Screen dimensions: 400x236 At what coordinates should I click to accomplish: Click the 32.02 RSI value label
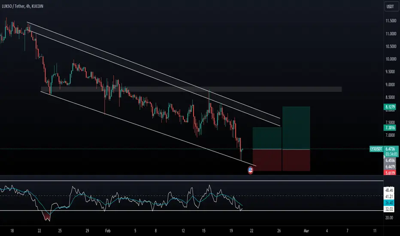[389, 209]
